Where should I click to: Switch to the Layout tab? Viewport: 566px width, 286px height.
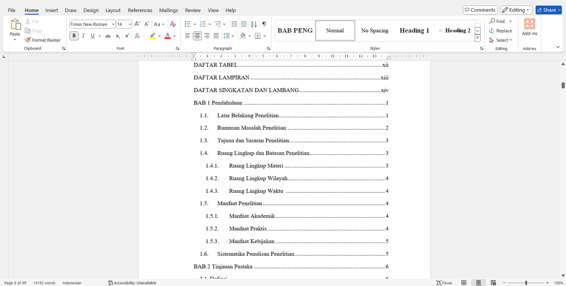pyautogui.click(x=113, y=10)
